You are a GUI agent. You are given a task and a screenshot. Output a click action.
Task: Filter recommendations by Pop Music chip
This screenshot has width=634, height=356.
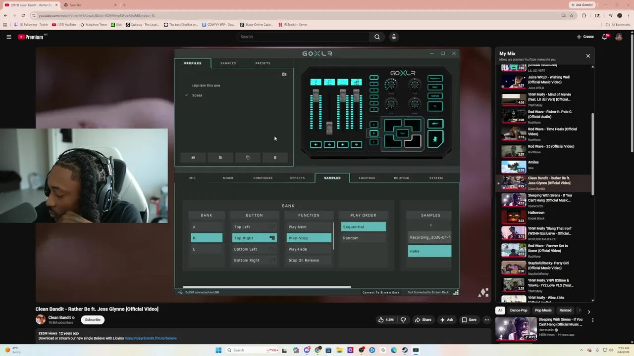[543, 311]
